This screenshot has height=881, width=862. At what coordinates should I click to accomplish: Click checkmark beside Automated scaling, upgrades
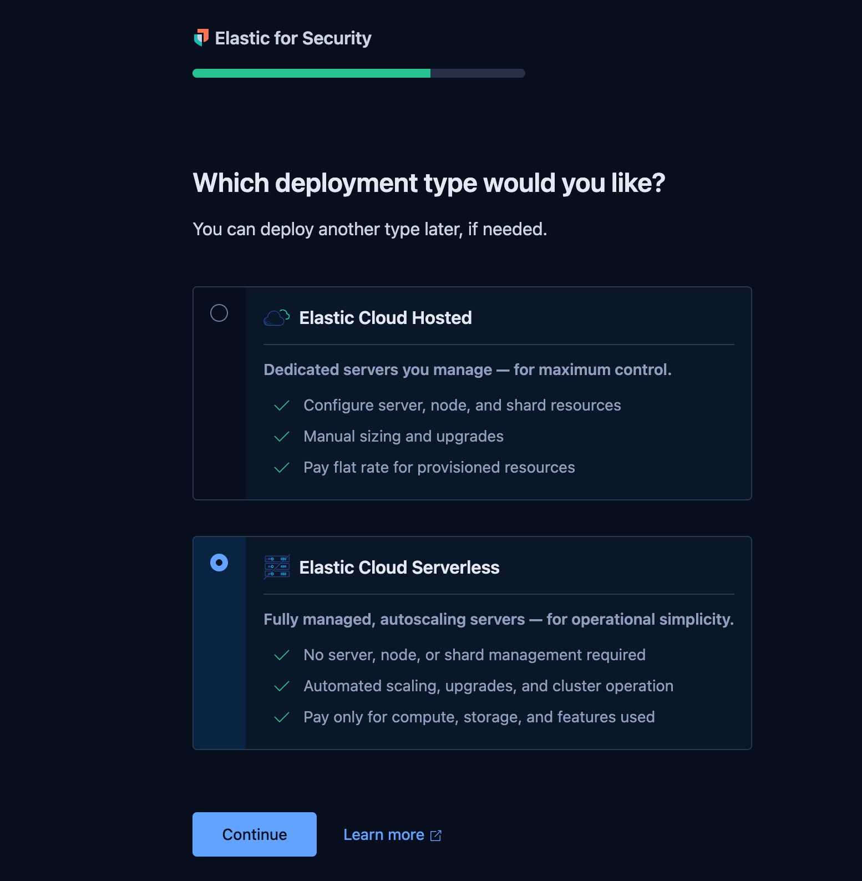pos(282,686)
